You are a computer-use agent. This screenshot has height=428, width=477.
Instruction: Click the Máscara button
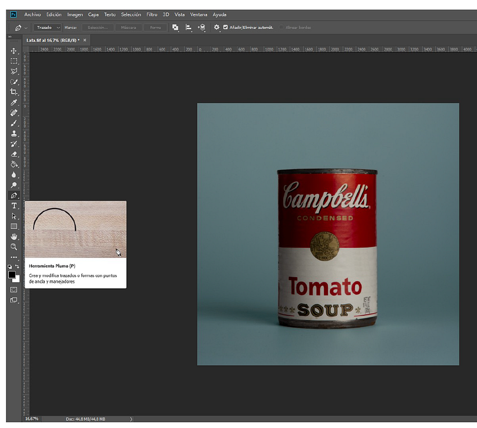point(129,27)
